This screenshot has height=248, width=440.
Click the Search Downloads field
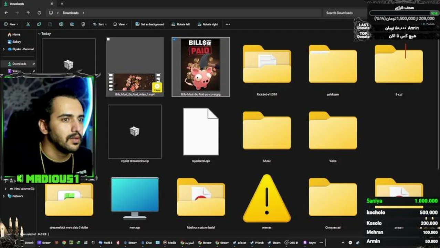pos(344,13)
